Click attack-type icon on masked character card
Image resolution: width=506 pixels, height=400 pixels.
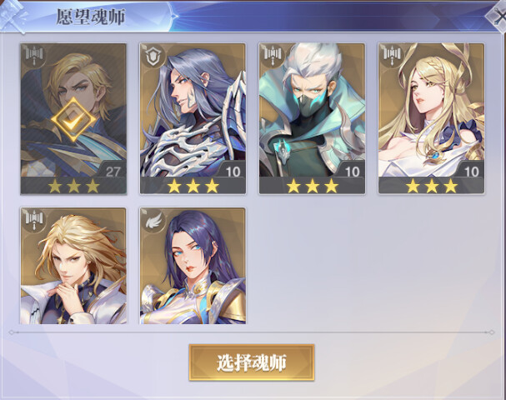(x=273, y=56)
